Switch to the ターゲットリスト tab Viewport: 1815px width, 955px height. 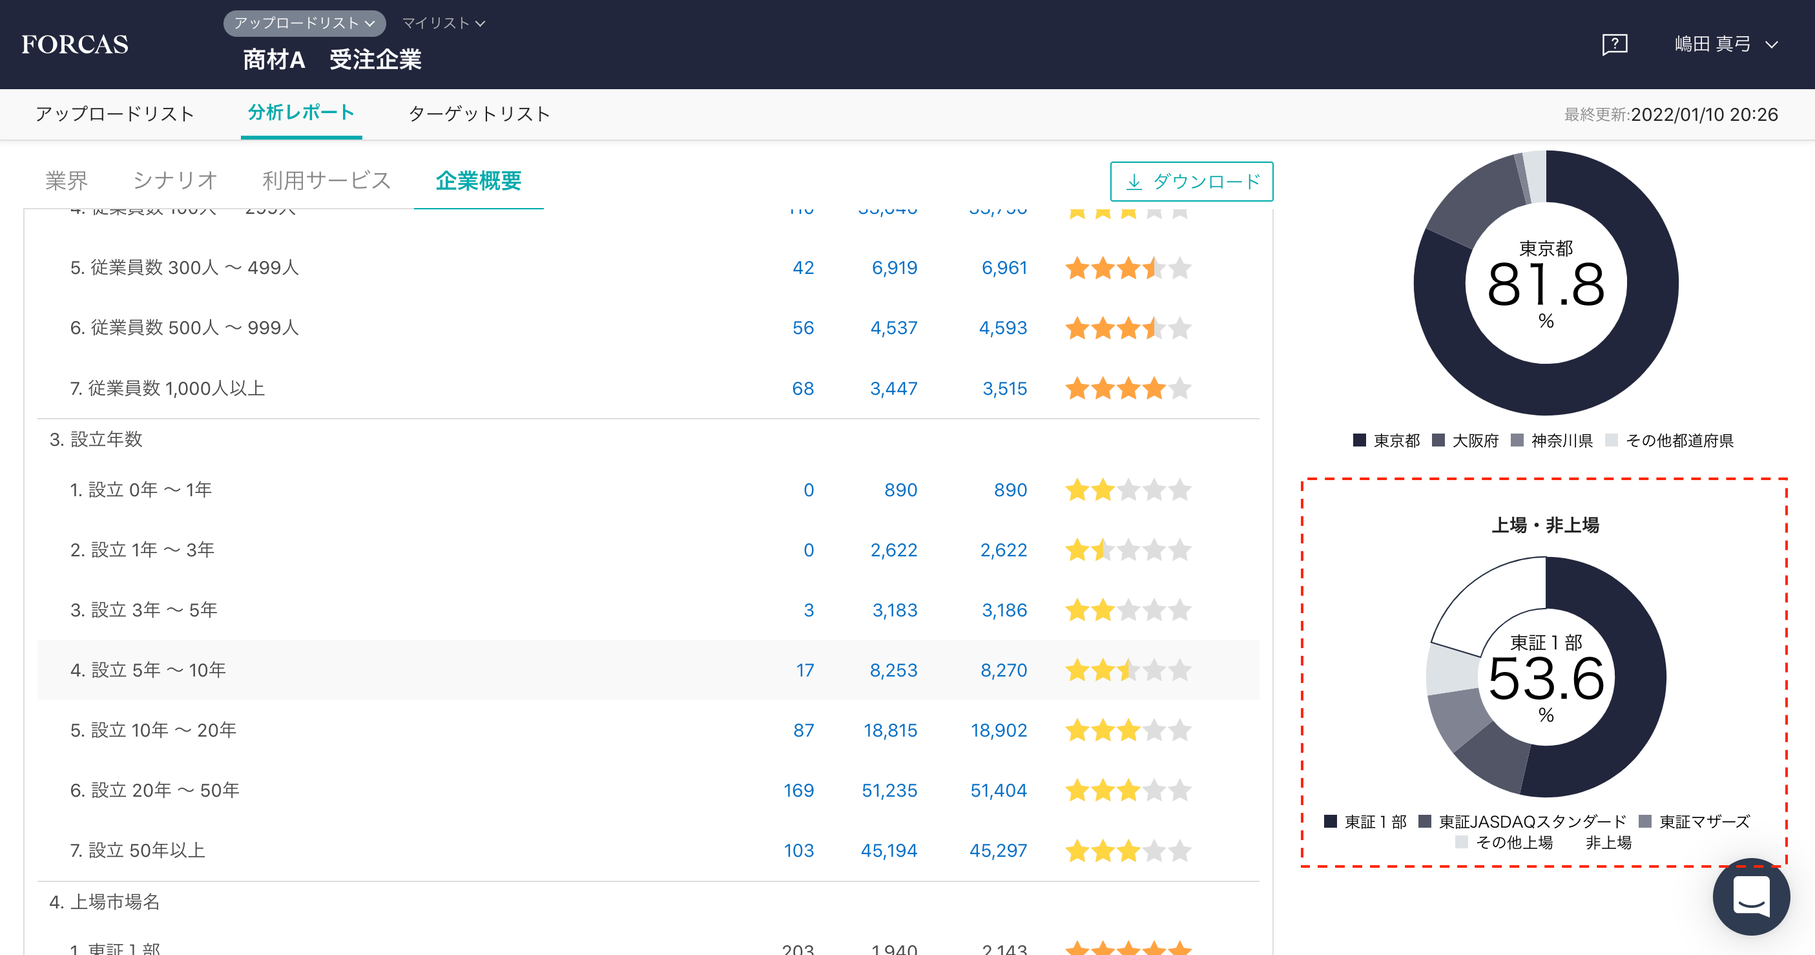479,114
